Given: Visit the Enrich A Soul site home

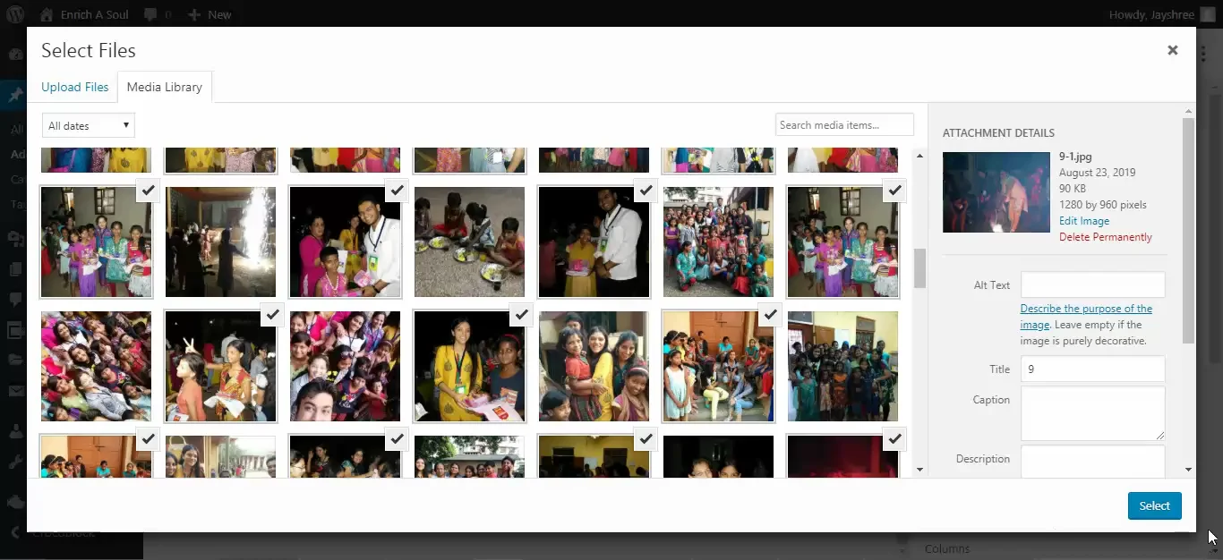Looking at the screenshot, I should (x=85, y=14).
